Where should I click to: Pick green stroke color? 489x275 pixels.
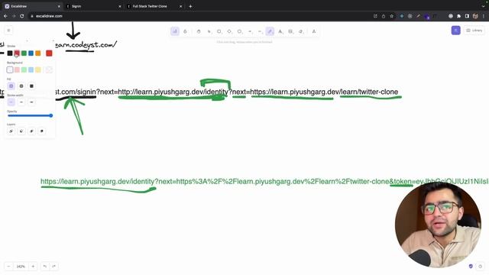point(24,53)
